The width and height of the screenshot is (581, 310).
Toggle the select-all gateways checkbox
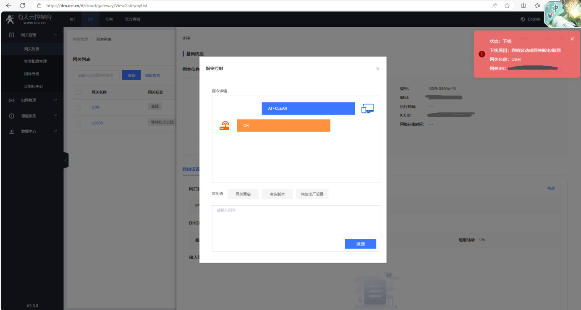coord(78,92)
